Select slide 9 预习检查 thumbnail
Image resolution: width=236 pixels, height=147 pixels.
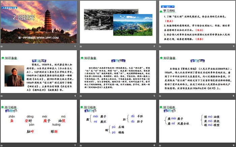197,121
